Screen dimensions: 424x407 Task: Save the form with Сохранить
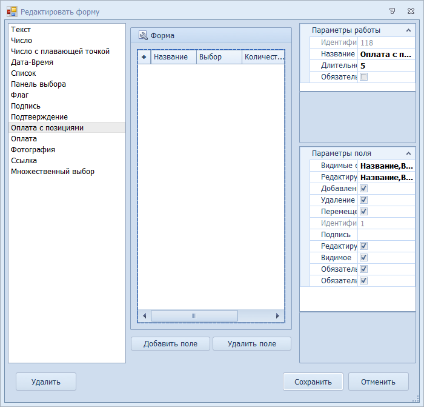(x=313, y=382)
